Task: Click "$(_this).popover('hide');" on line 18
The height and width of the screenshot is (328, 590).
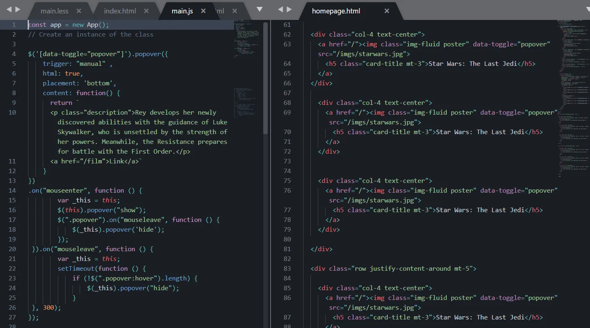Action: pos(118,230)
